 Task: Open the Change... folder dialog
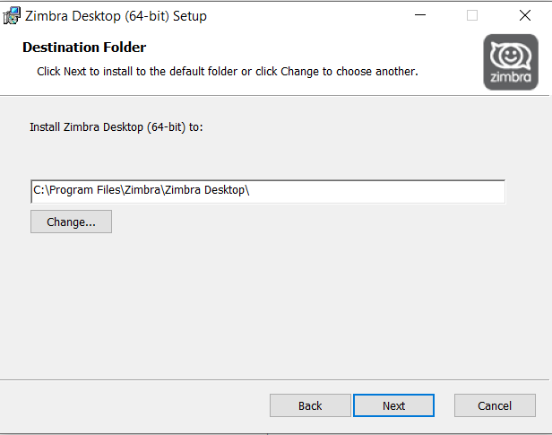(x=71, y=222)
